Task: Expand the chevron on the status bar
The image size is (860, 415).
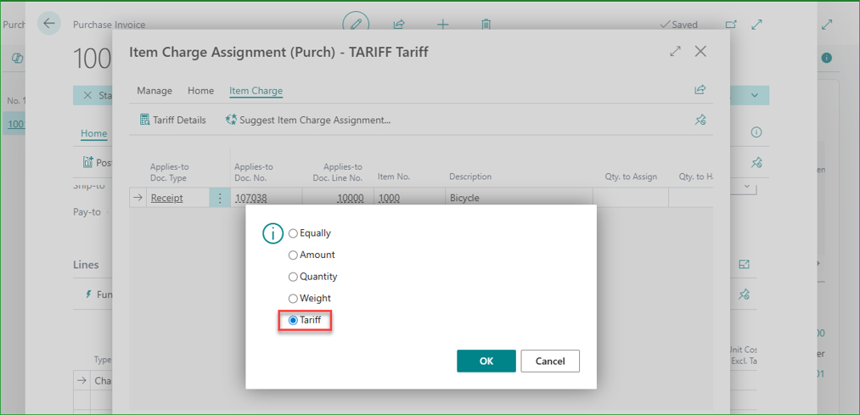Action: 755,95
